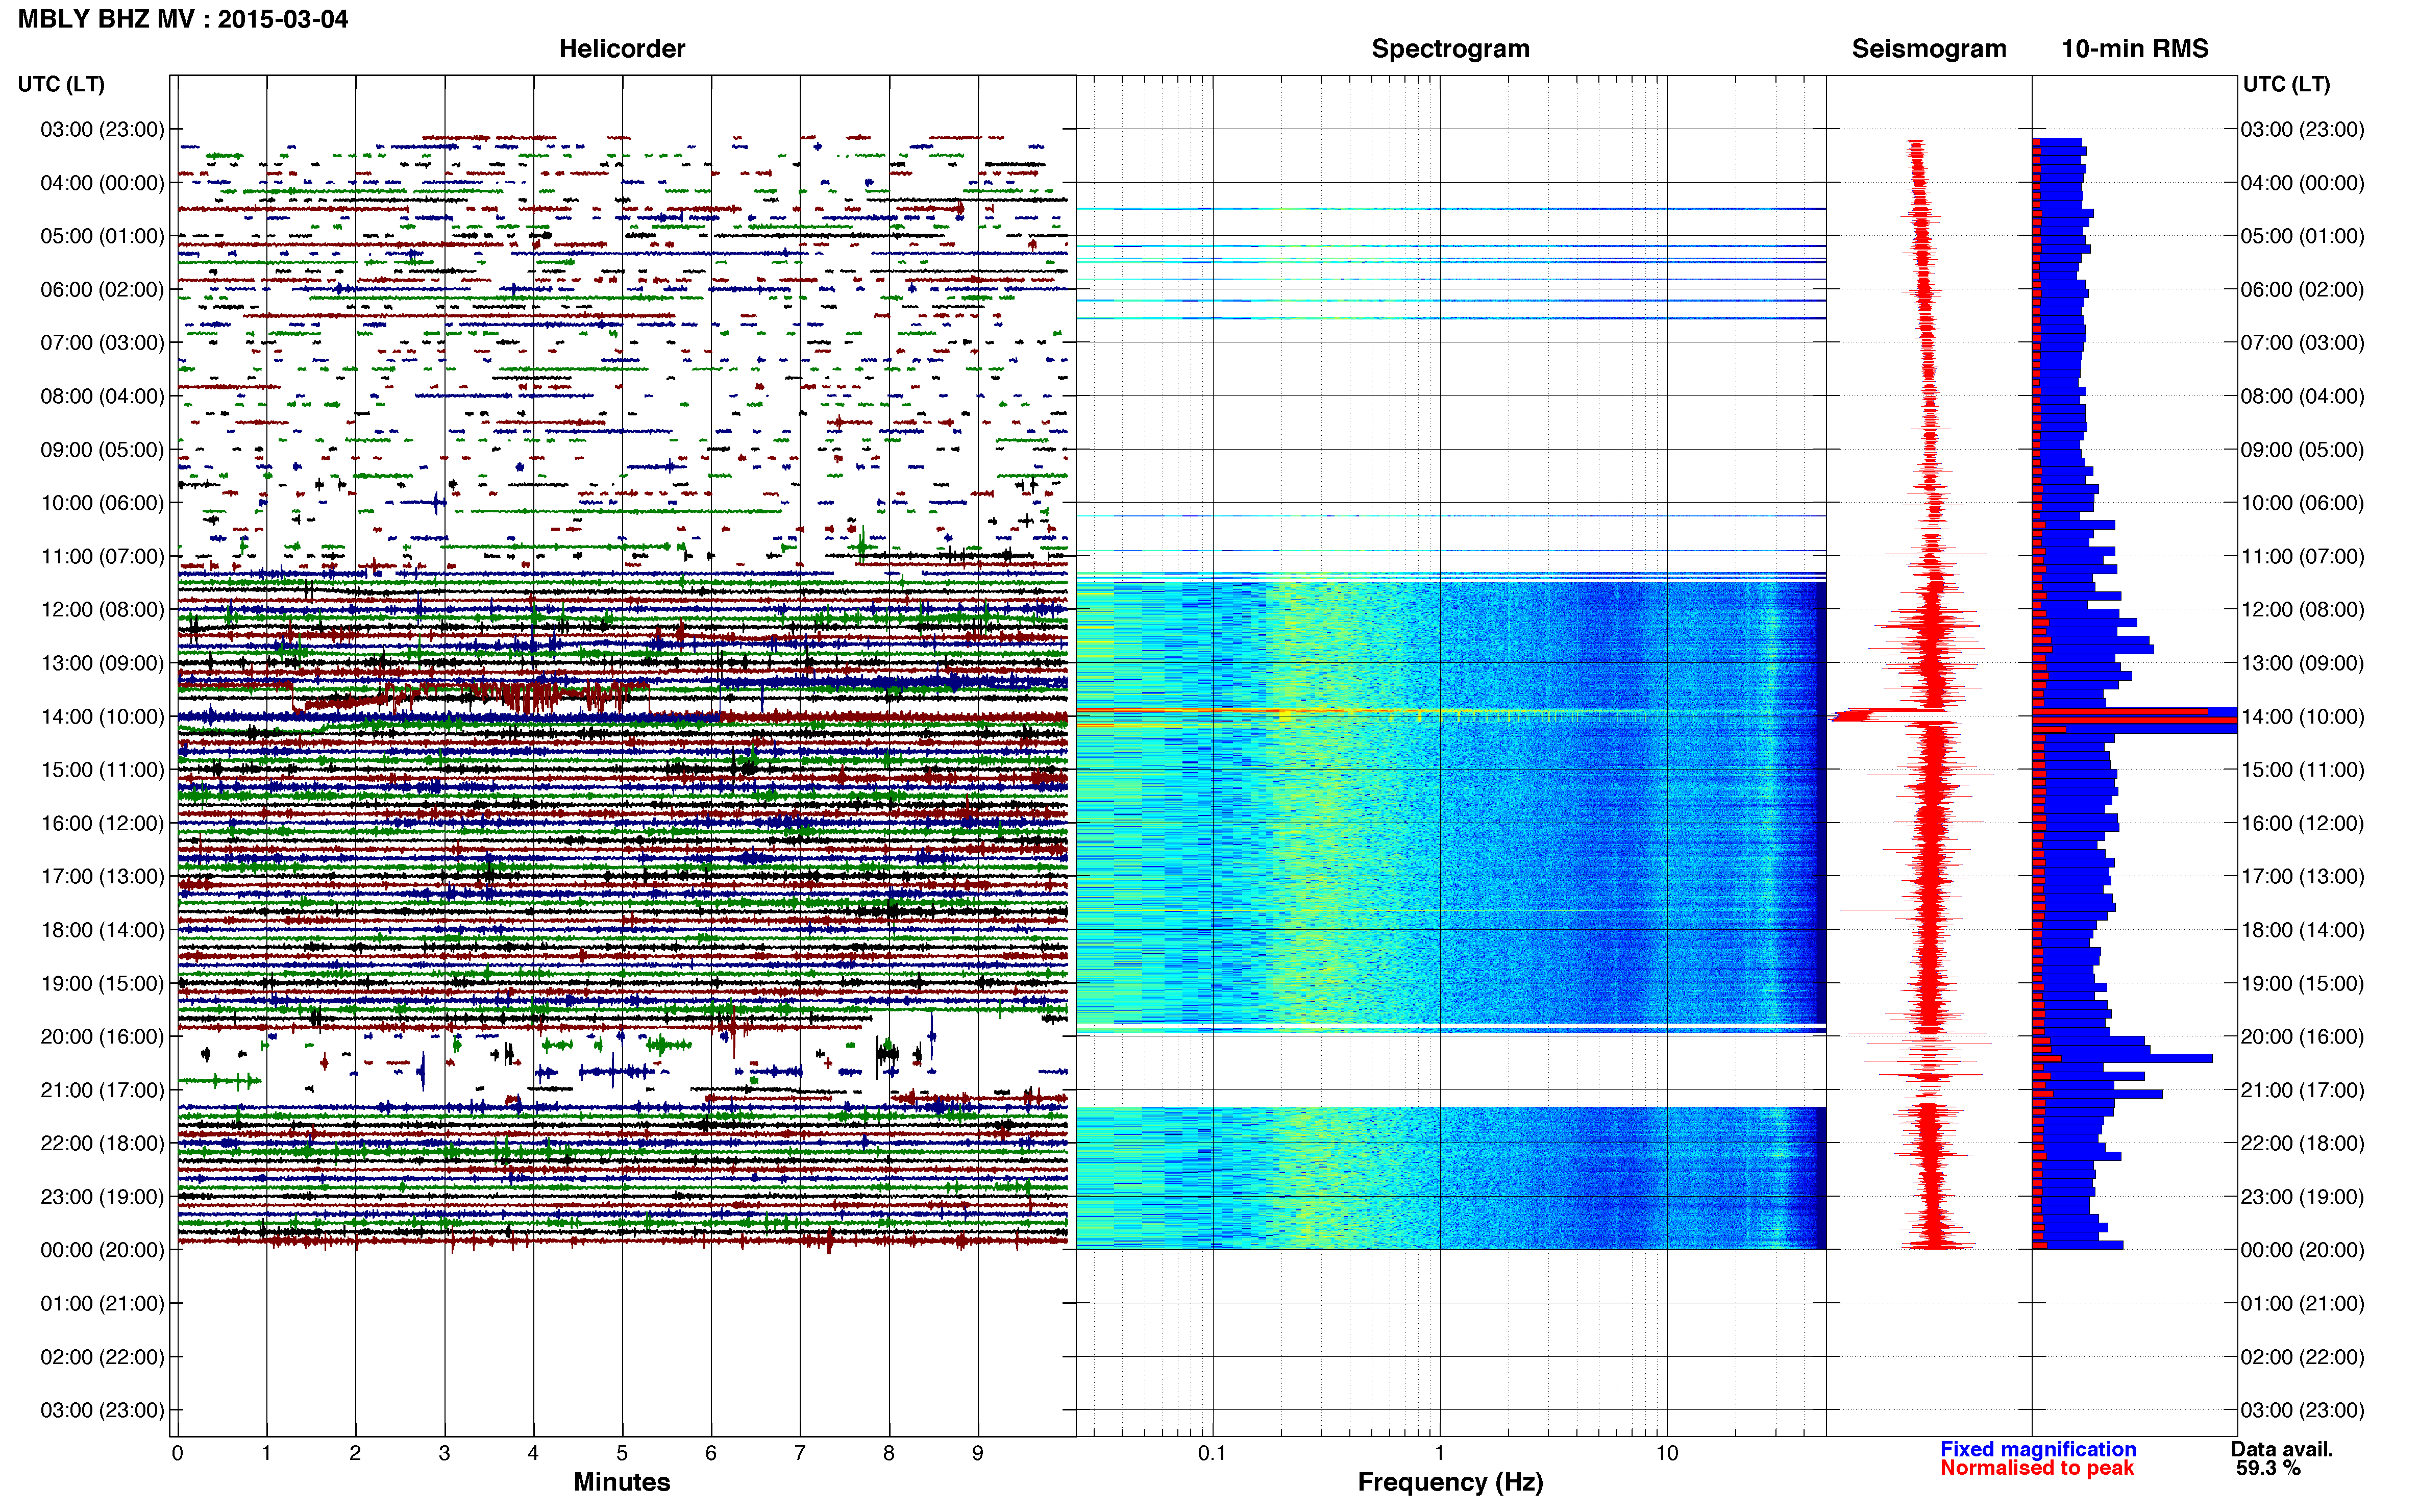Click the '59.3 %' data availability value
Image resolution: width=2419 pixels, height=1512 pixels.
click(2268, 1468)
